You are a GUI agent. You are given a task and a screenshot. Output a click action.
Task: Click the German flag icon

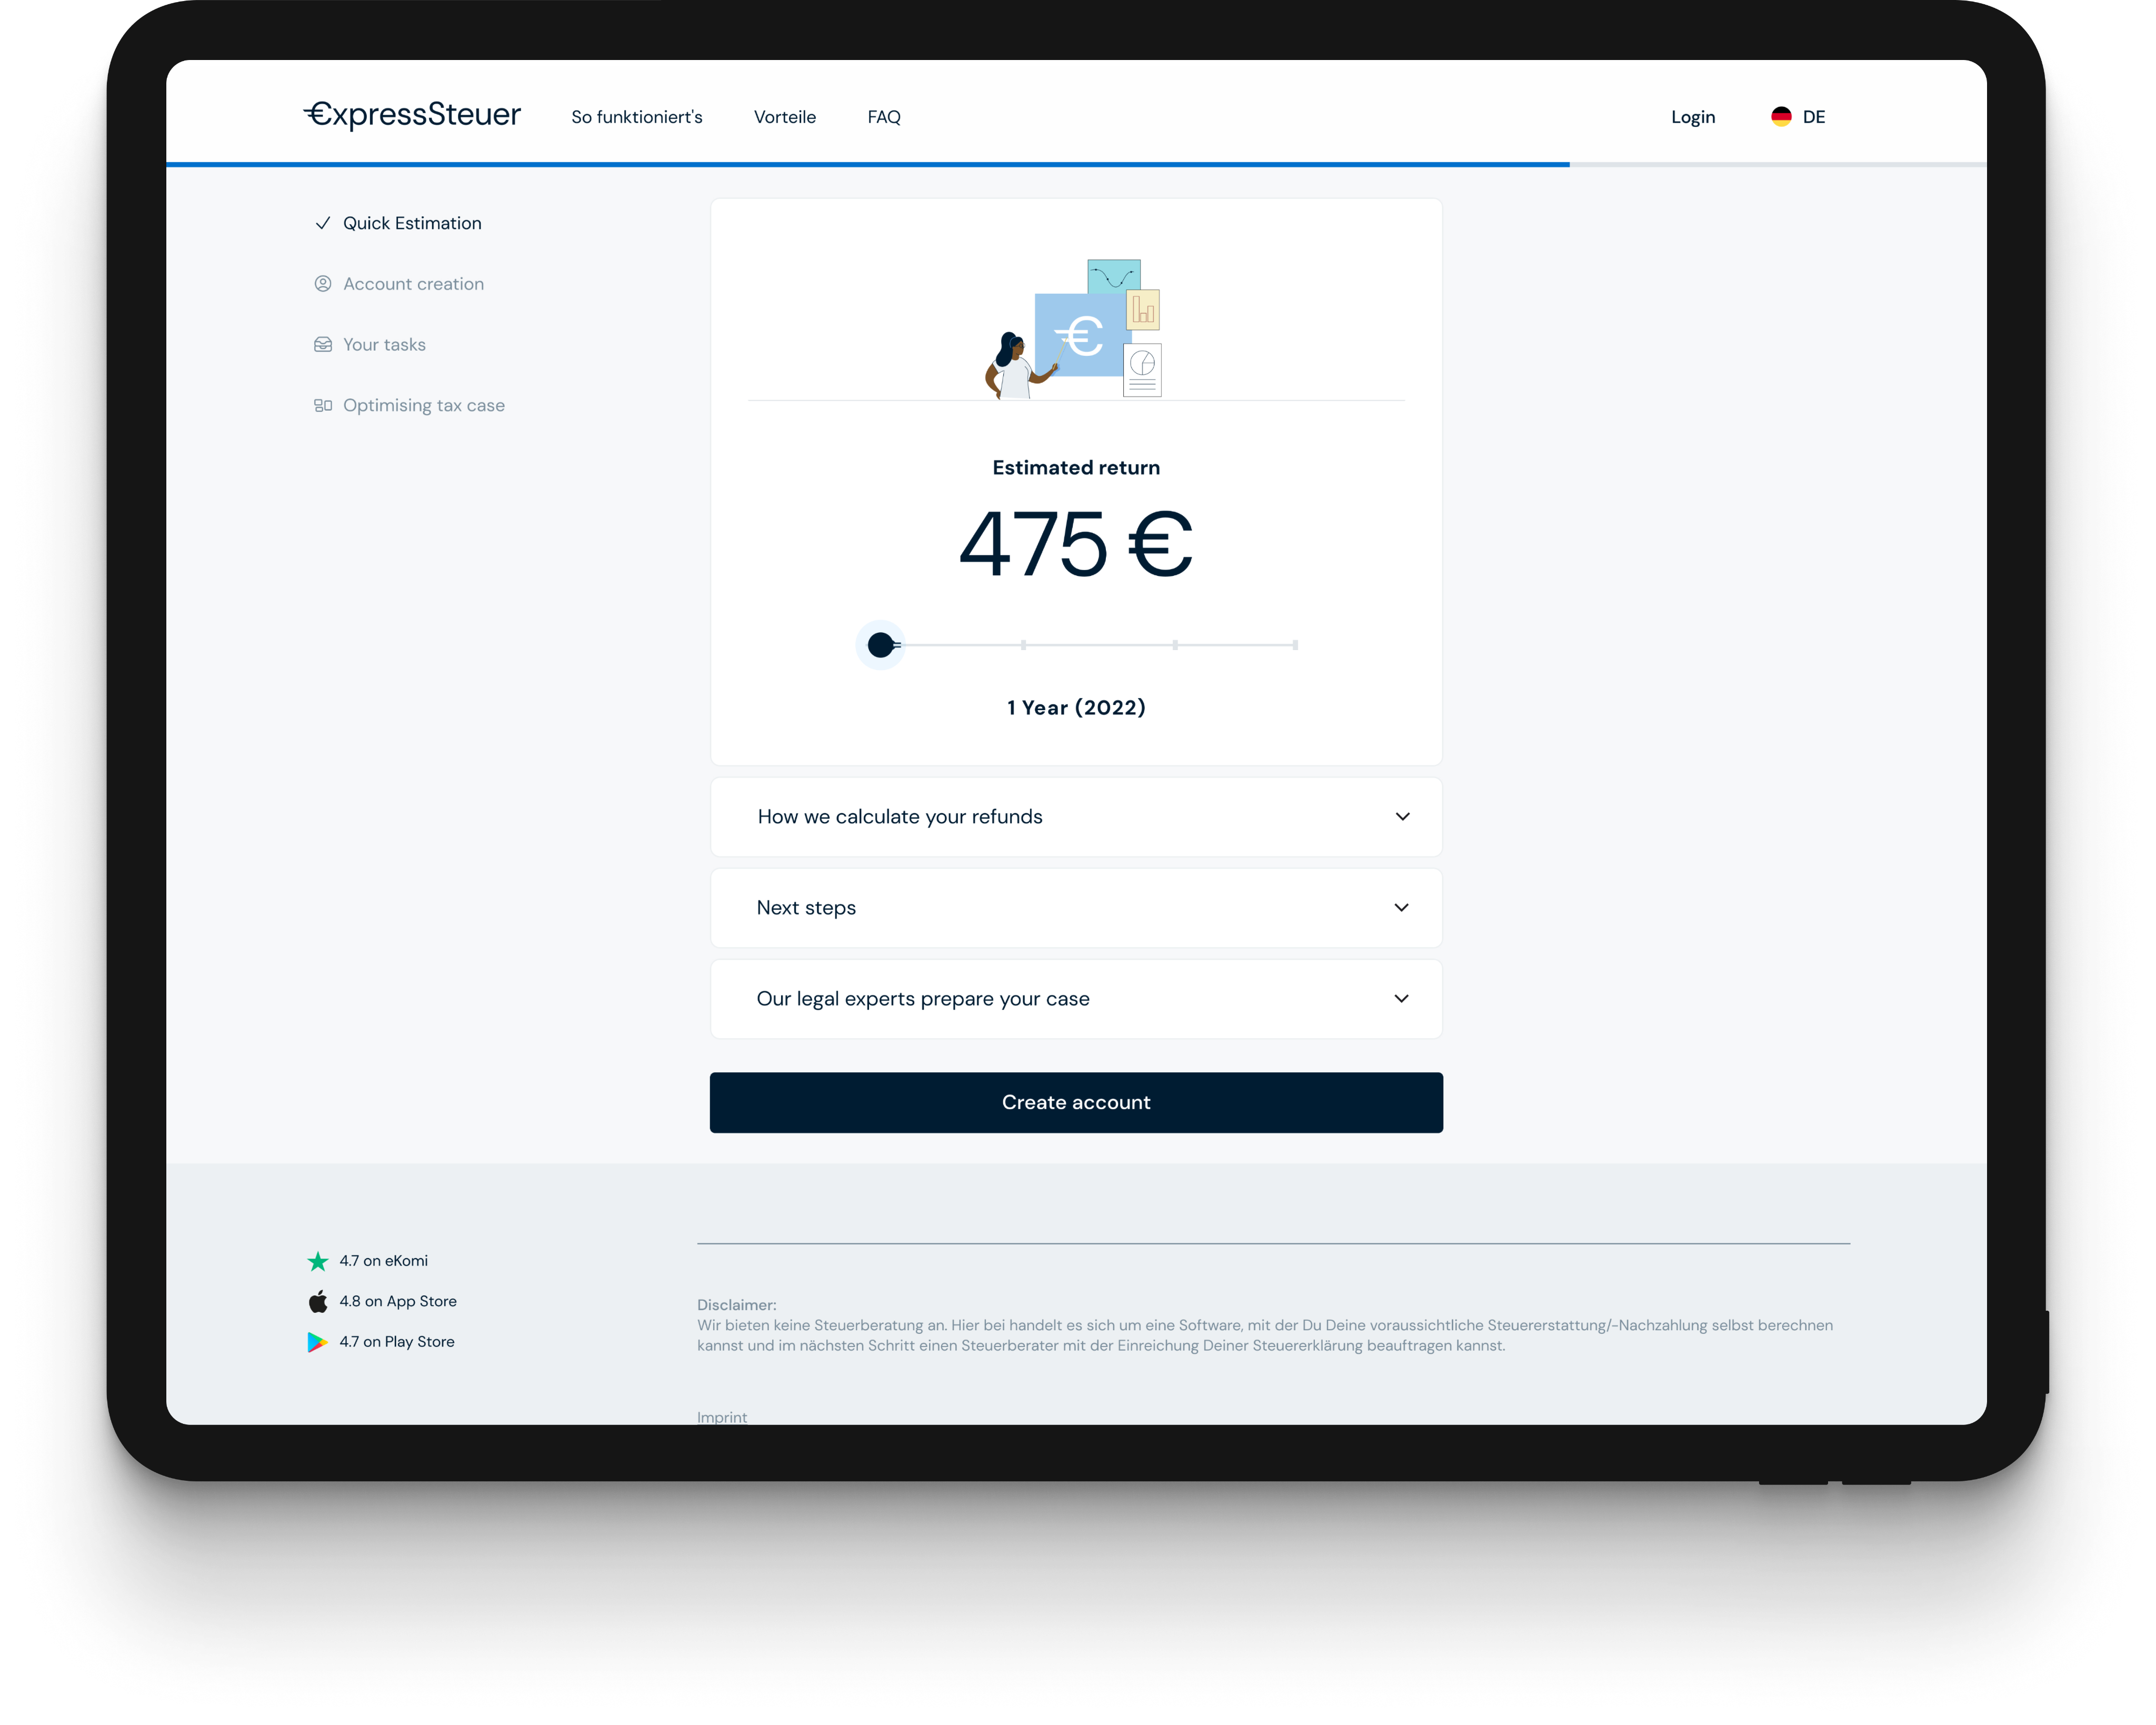point(1781,117)
